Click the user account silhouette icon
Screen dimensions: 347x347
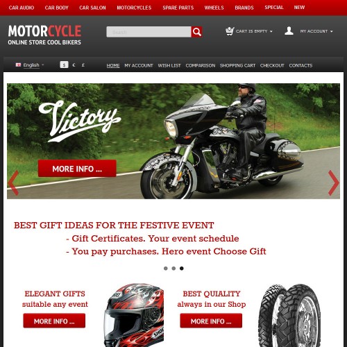[x=289, y=31]
